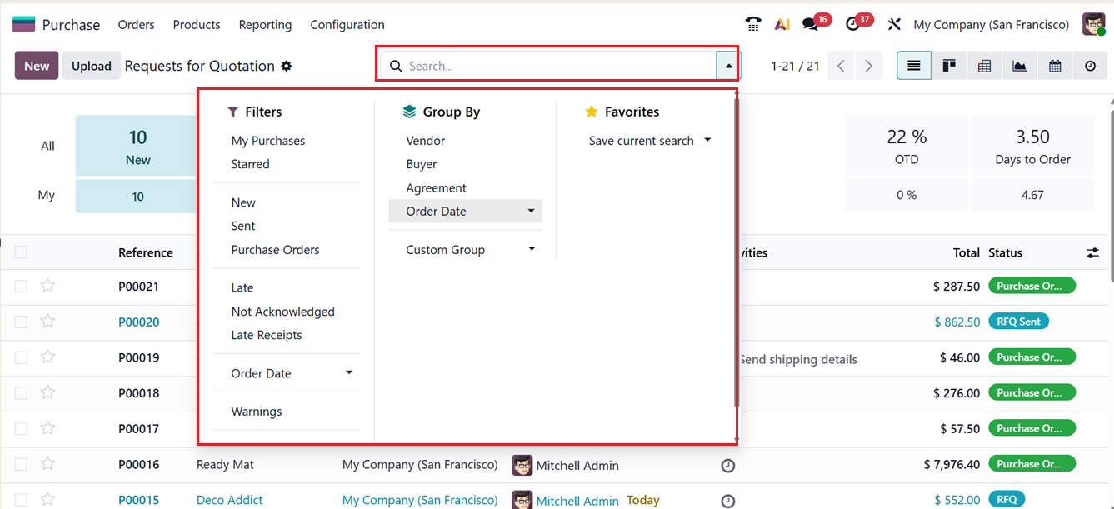Tick the checkbox for order P00020
The image size is (1114, 509).
click(x=21, y=322)
